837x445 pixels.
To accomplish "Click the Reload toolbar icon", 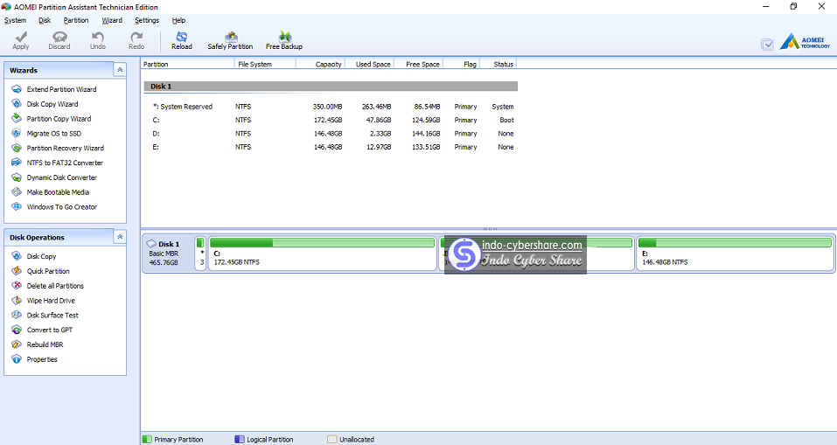I will (182, 40).
